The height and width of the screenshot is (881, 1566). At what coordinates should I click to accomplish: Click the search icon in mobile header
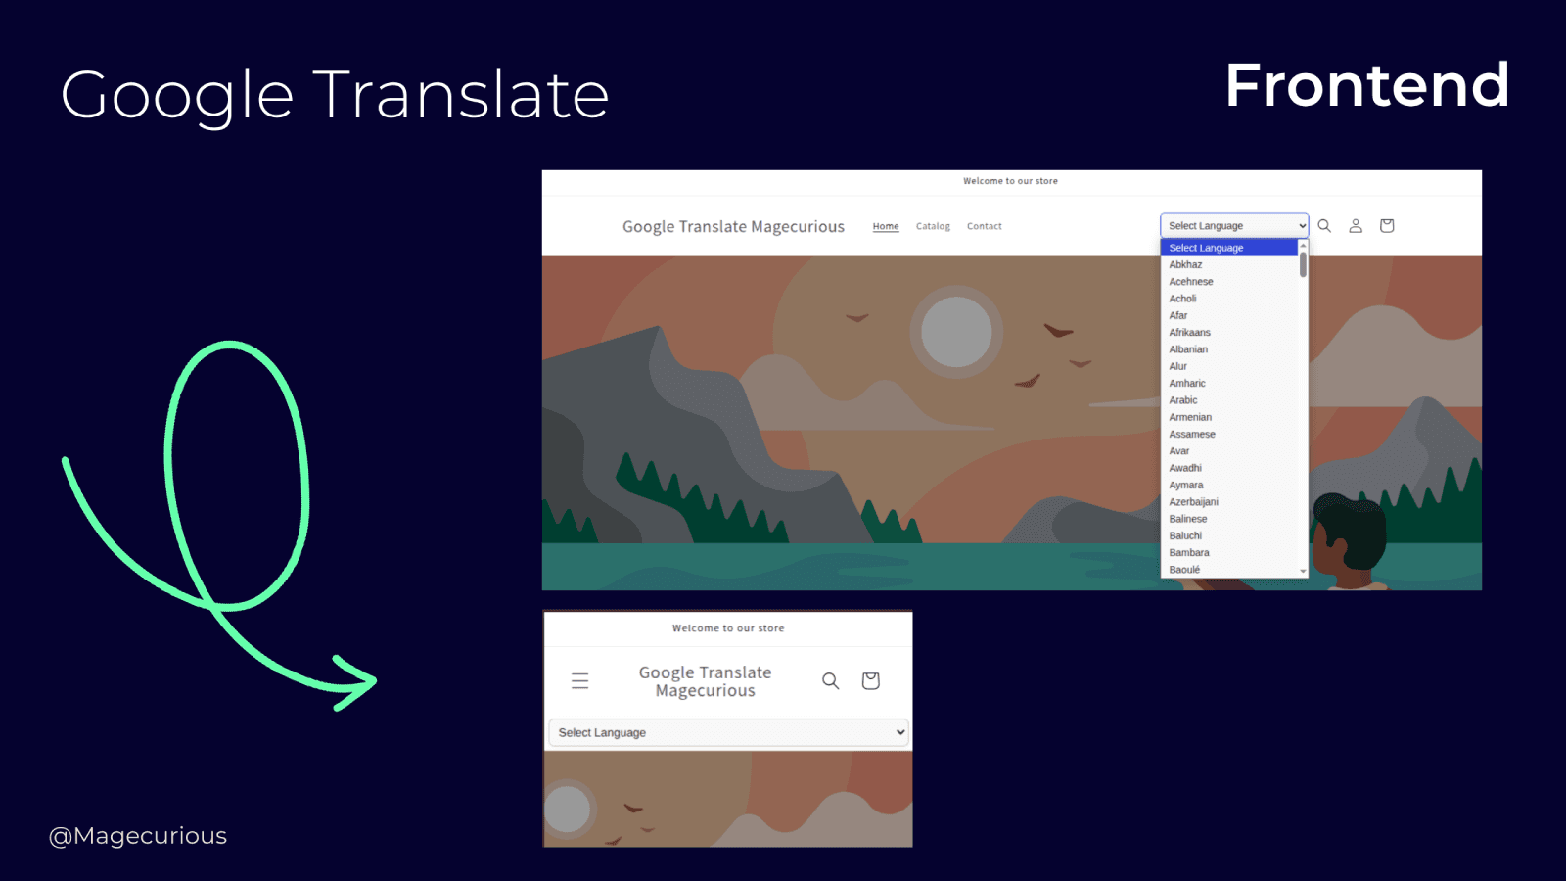tap(830, 680)
